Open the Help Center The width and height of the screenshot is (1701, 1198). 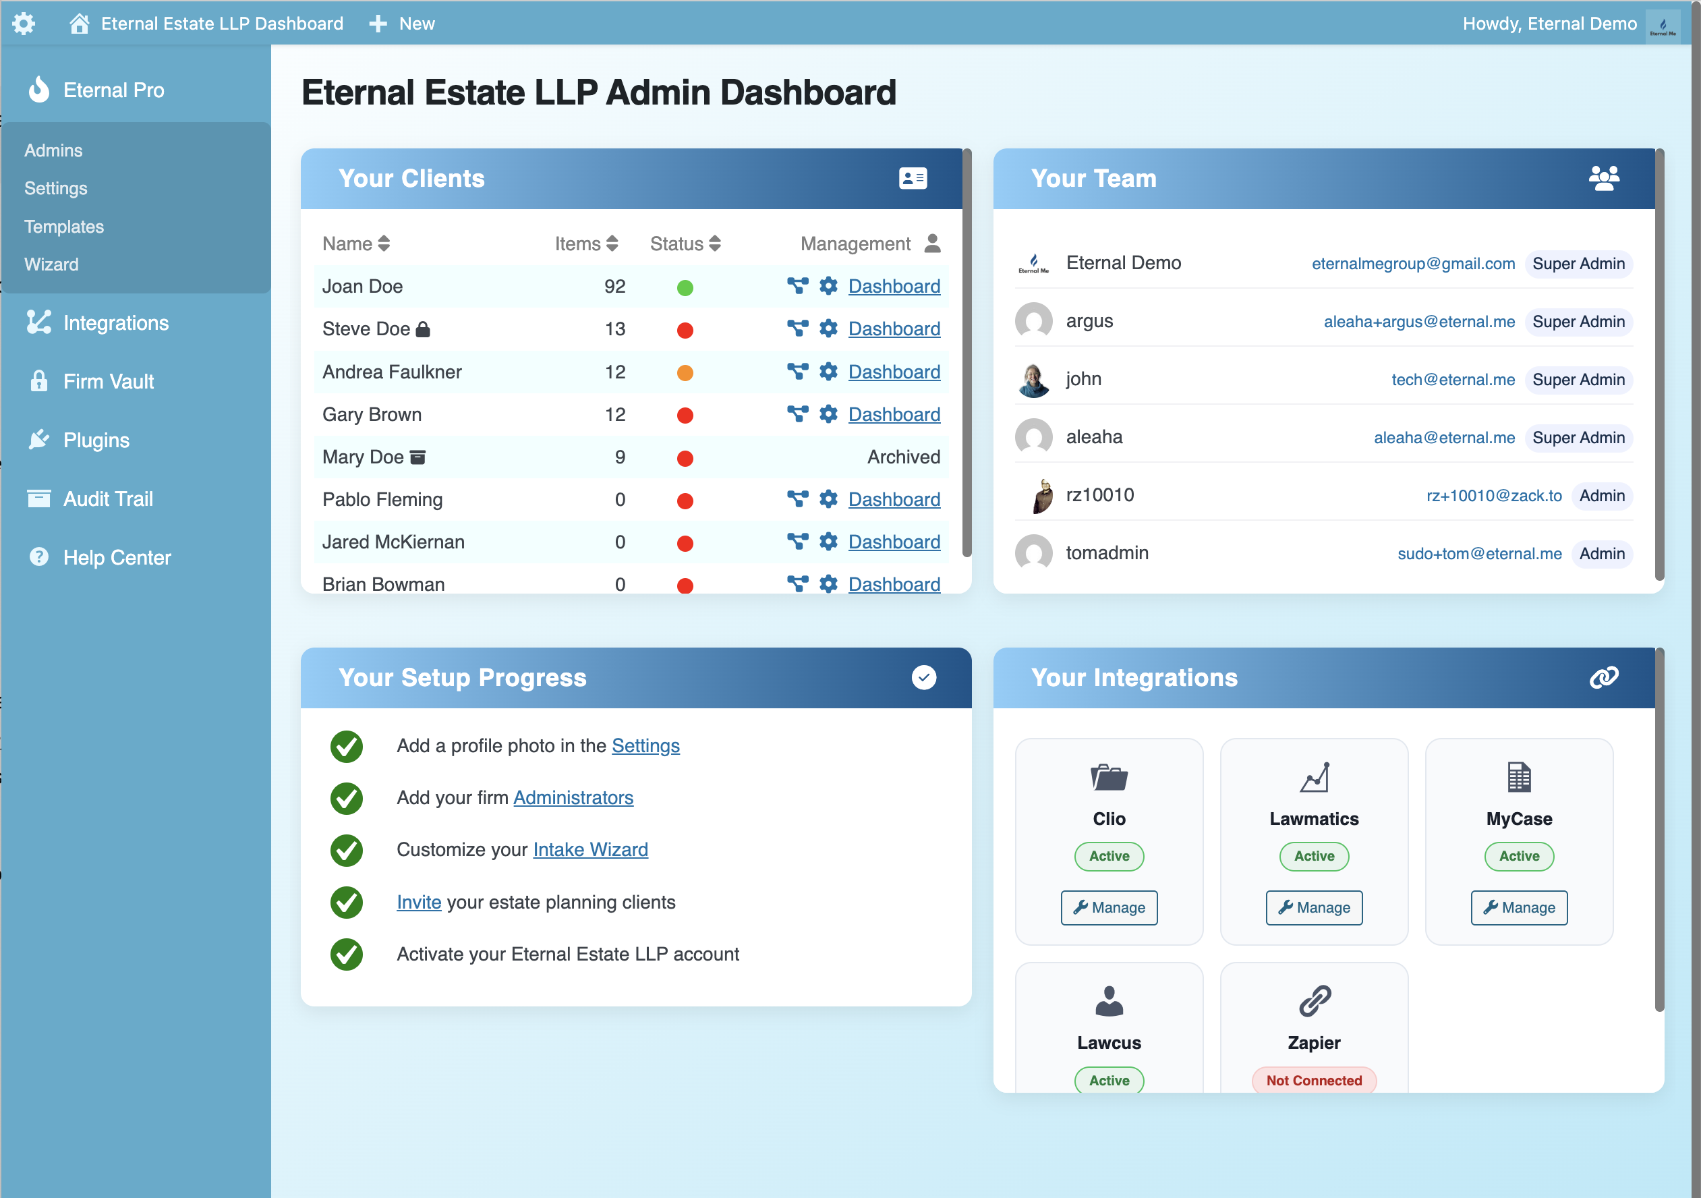(116, 557)
